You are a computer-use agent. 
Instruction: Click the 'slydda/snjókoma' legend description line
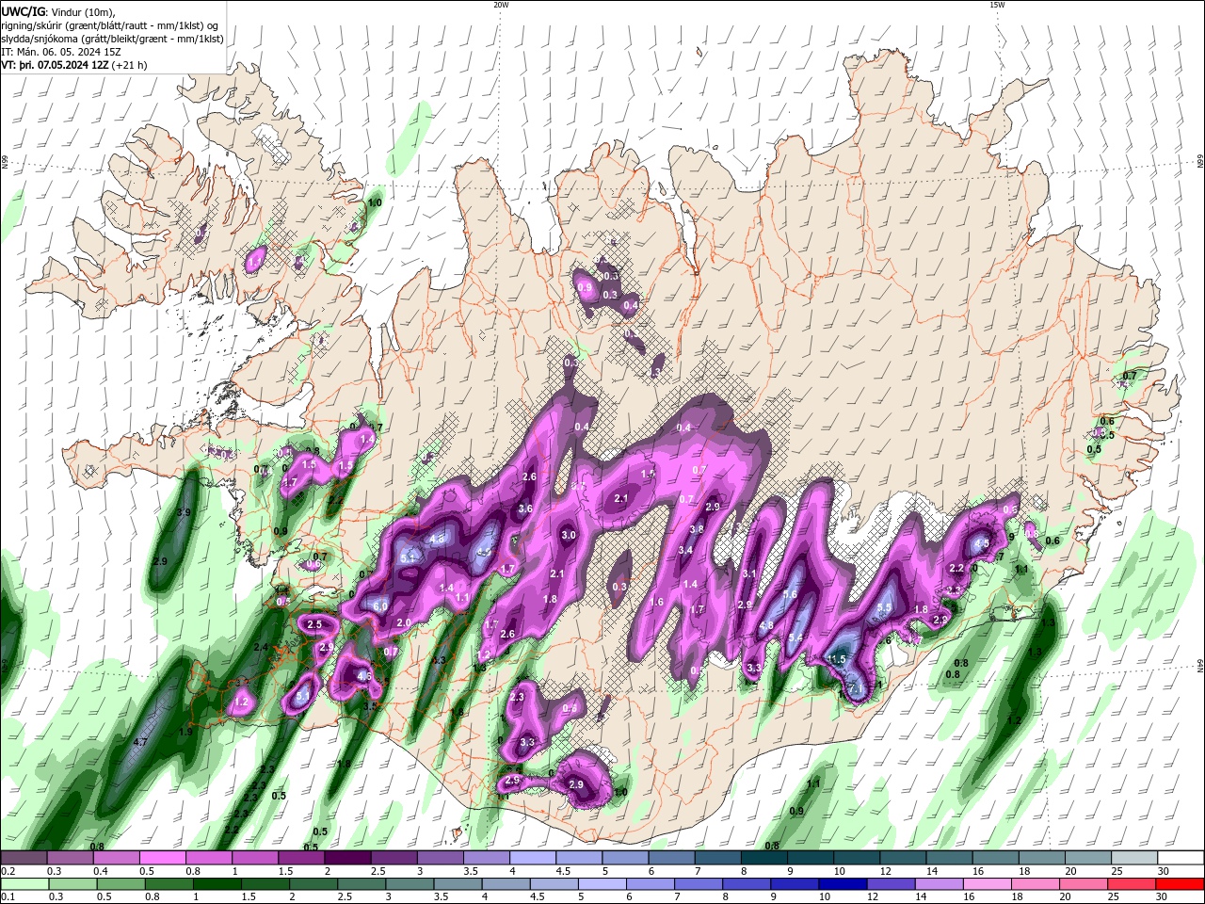[x=112, y=39]
